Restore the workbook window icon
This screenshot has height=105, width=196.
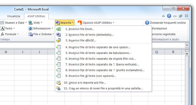[181, 16]
